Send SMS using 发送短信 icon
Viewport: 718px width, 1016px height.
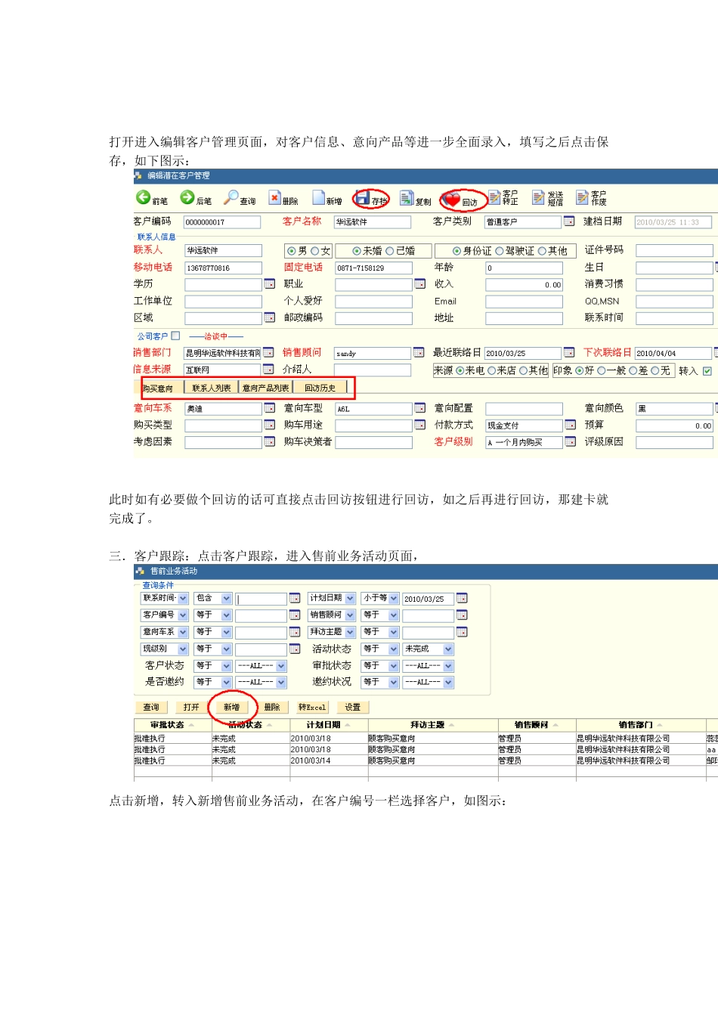tap(548, 197)
